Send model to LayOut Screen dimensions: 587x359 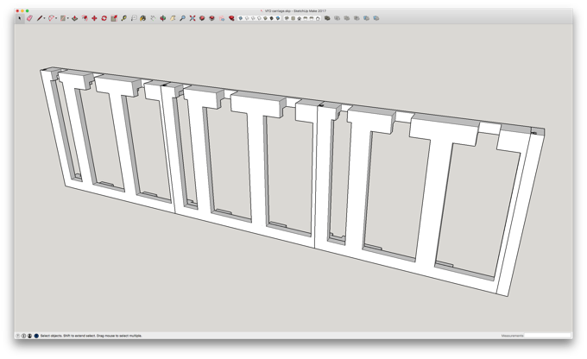pyautogui.click(x=222, y=18)
